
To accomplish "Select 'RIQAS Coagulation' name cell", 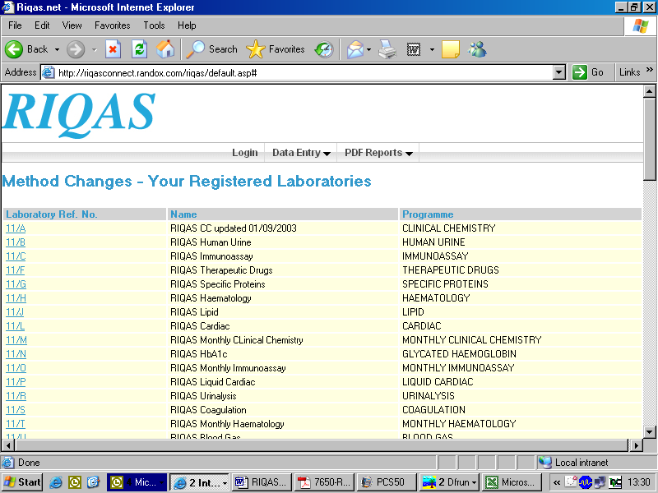I will point(283,410).
